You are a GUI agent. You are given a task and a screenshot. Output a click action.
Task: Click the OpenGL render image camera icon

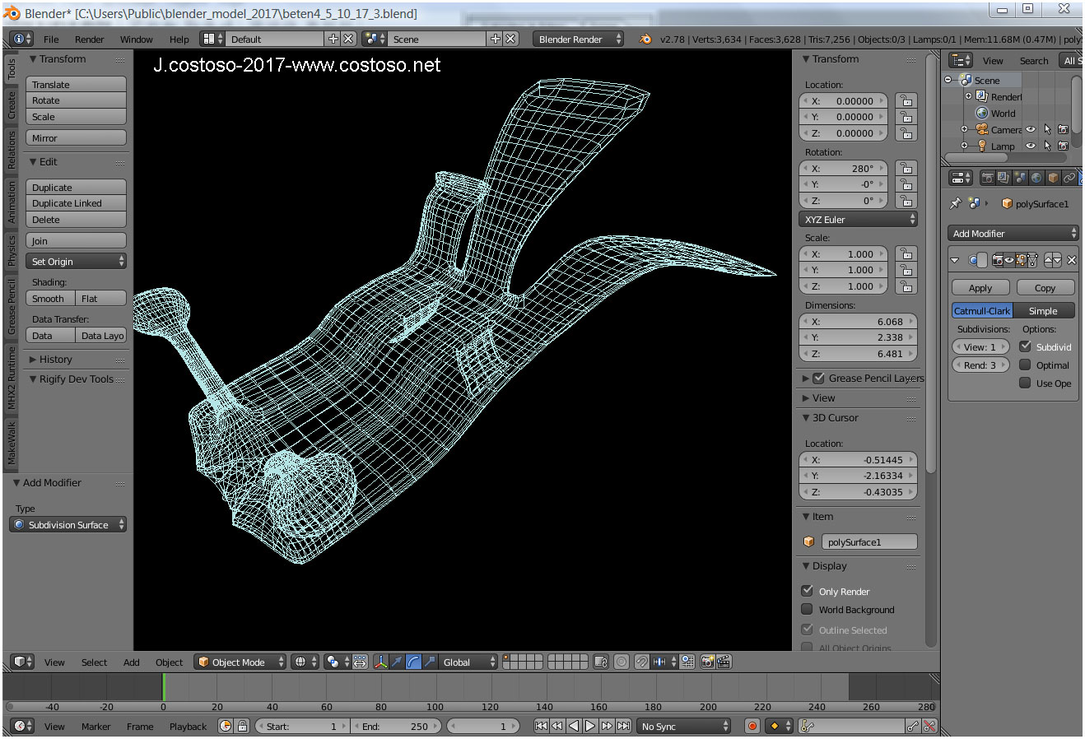(x=707, y=662)
